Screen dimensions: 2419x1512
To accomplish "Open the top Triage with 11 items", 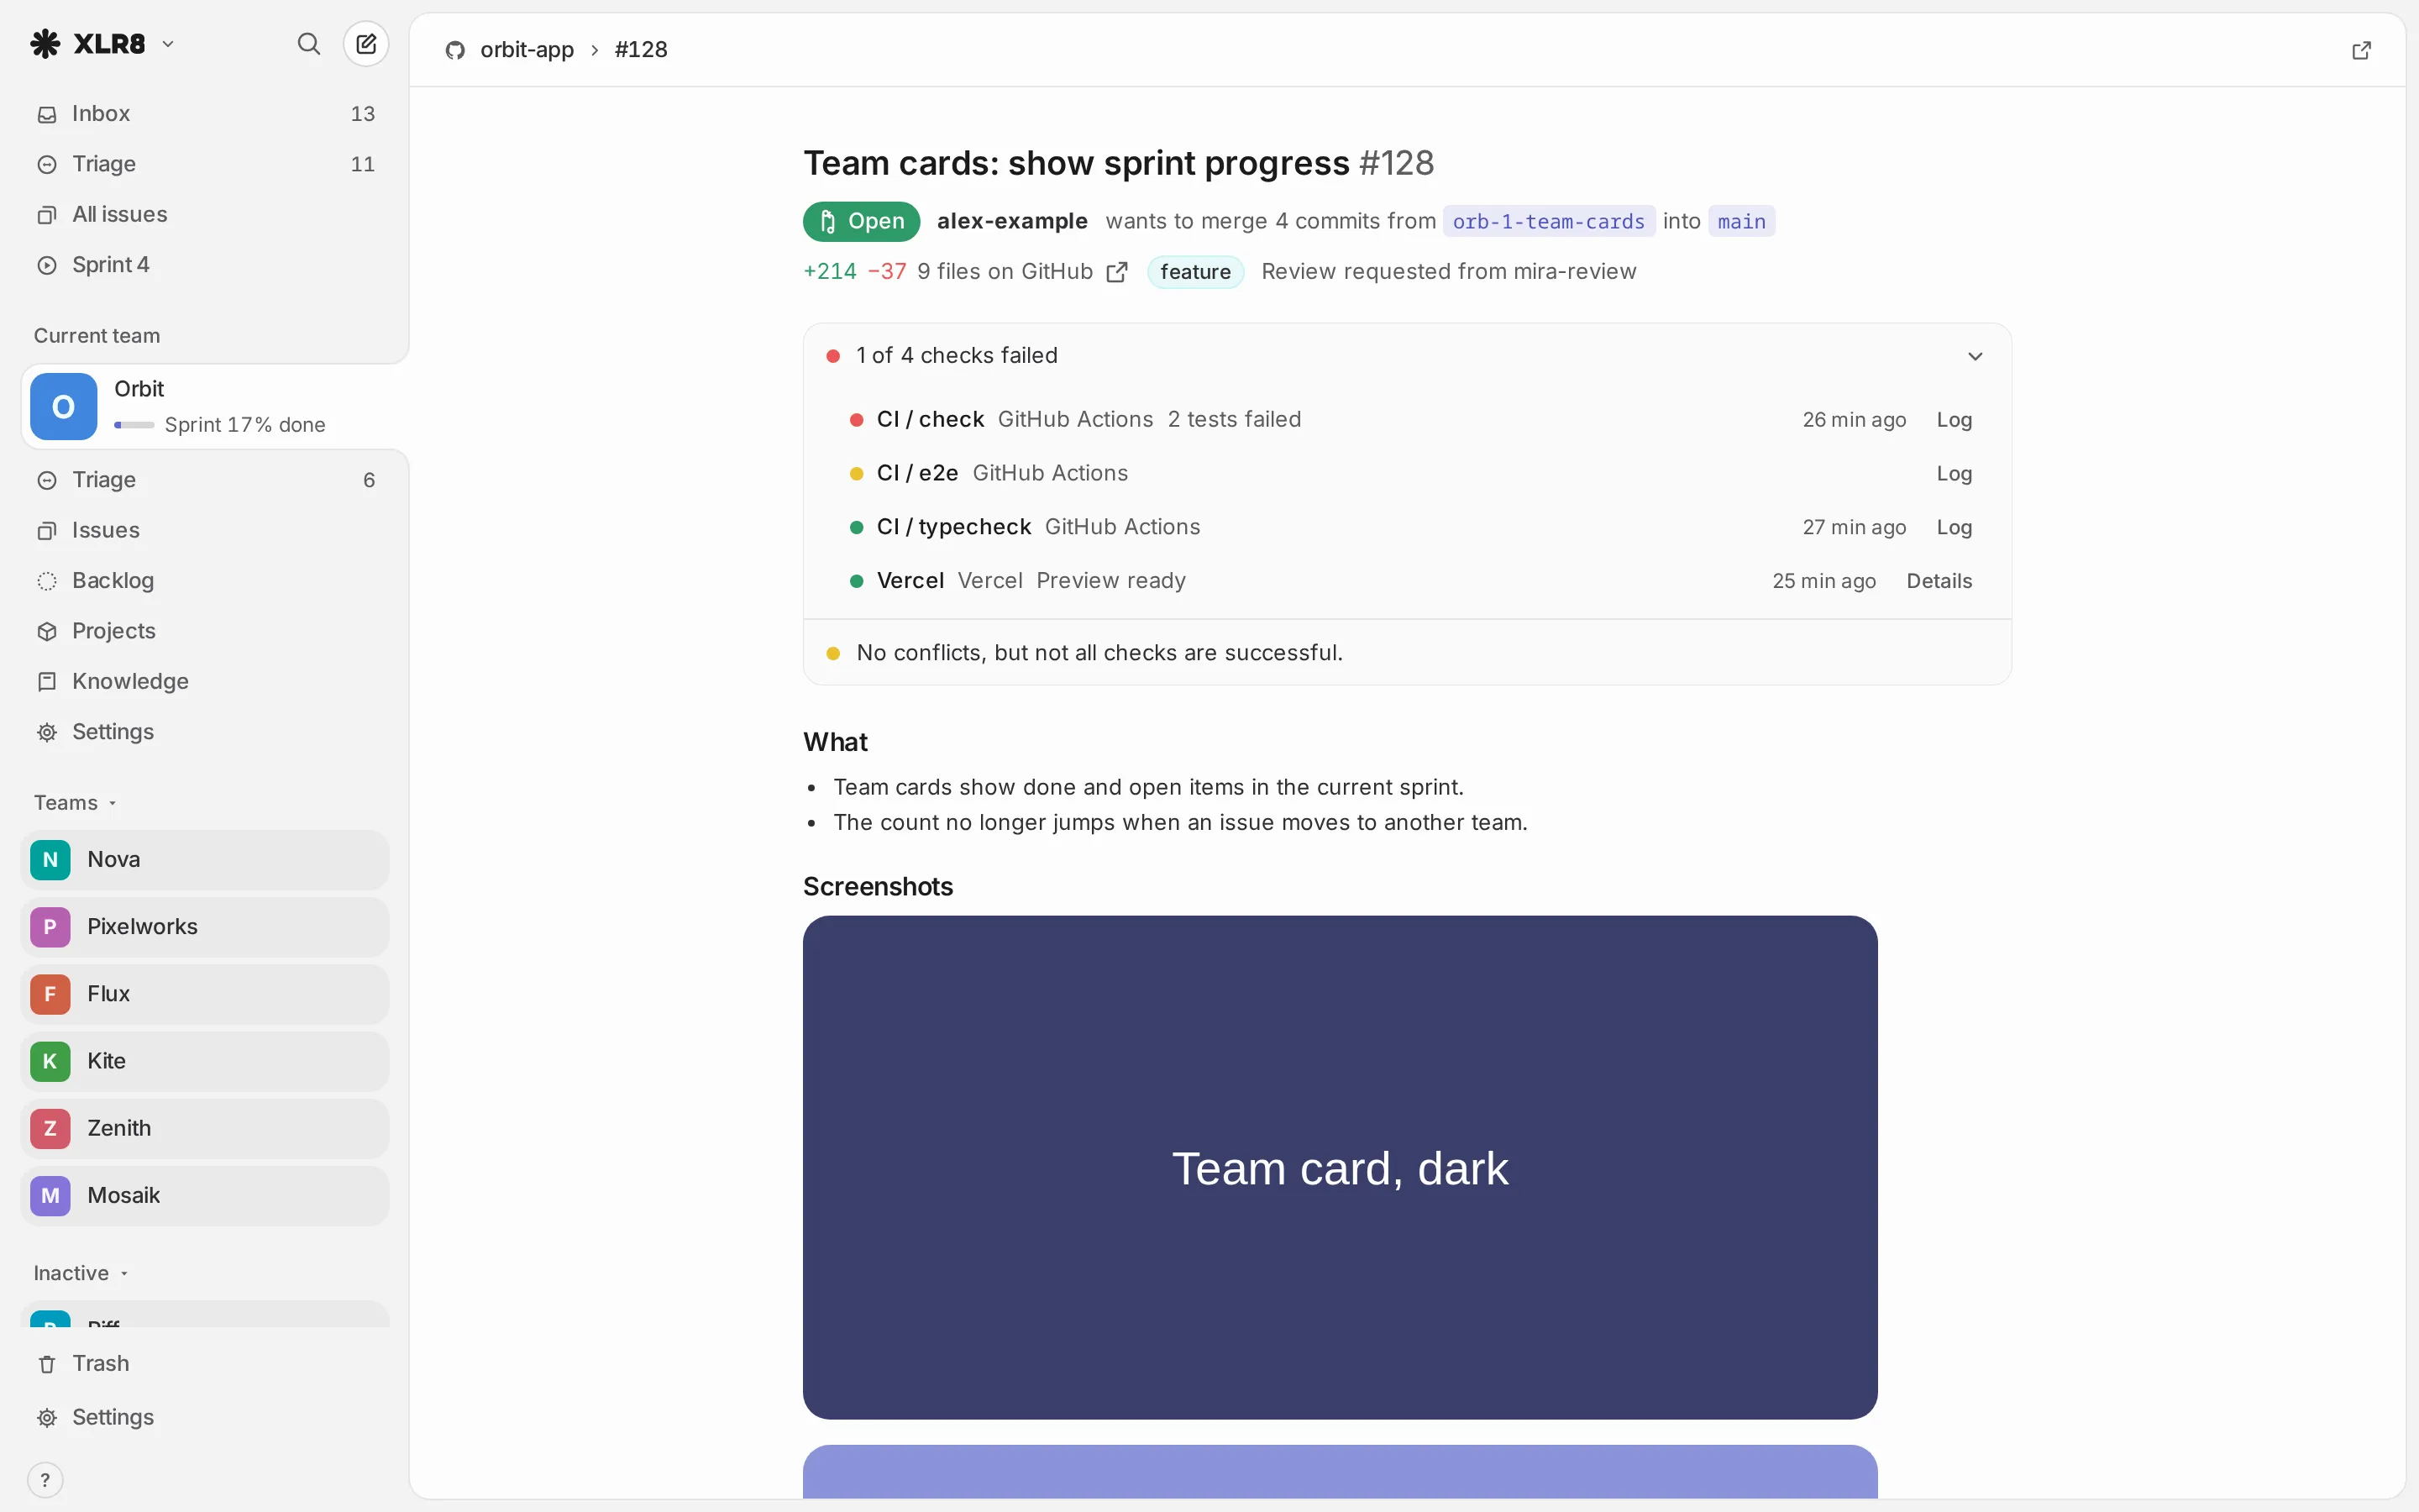I will 206,164.
